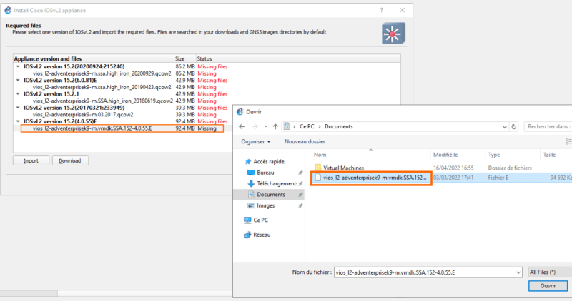572x301 pixels.
Task: Click the refresh icon beside address bar
Action: click(x=513, y=127)
